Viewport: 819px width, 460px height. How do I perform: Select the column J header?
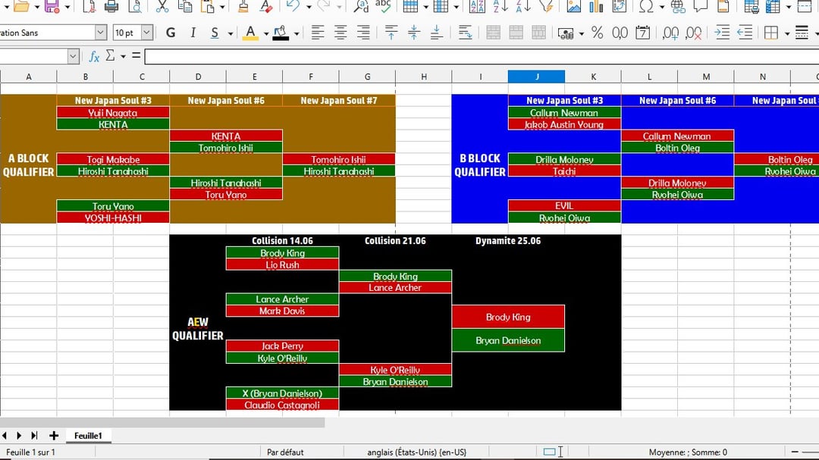click(x=536, y=77)
